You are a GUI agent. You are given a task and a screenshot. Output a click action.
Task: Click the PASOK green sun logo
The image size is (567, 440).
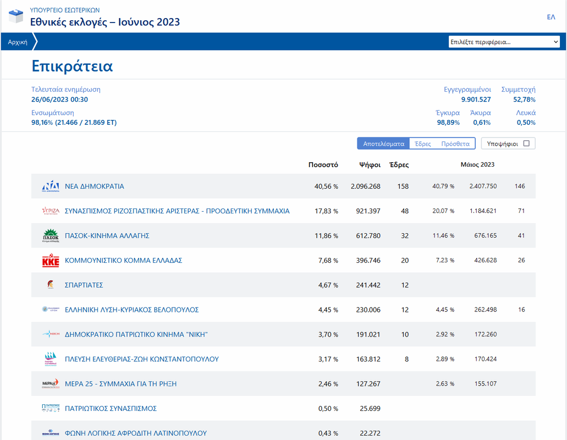point(51,235)
